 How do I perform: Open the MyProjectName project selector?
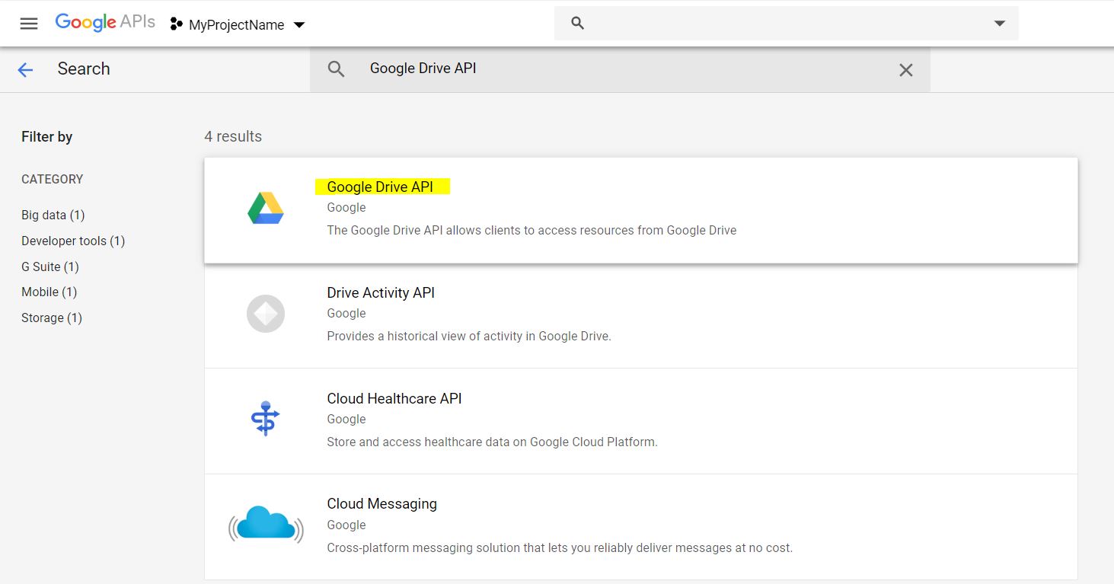tap(238, 24)
